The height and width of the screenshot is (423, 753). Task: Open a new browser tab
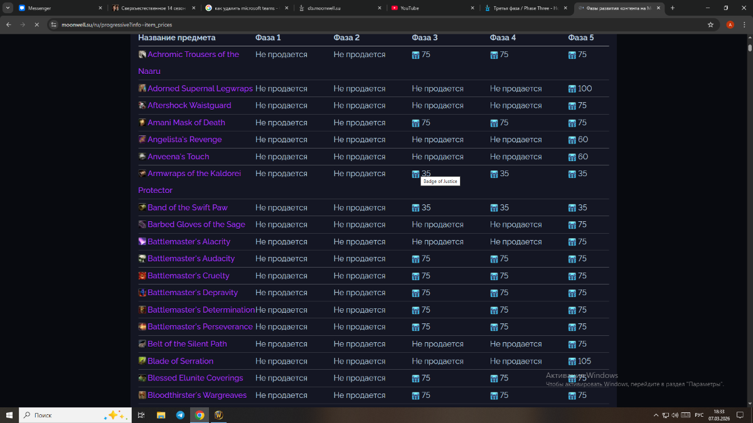click(x=673, y=8)
